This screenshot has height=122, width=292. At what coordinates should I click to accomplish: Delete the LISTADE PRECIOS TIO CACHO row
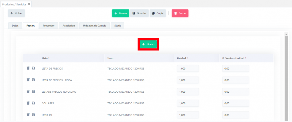coord(28,91)
